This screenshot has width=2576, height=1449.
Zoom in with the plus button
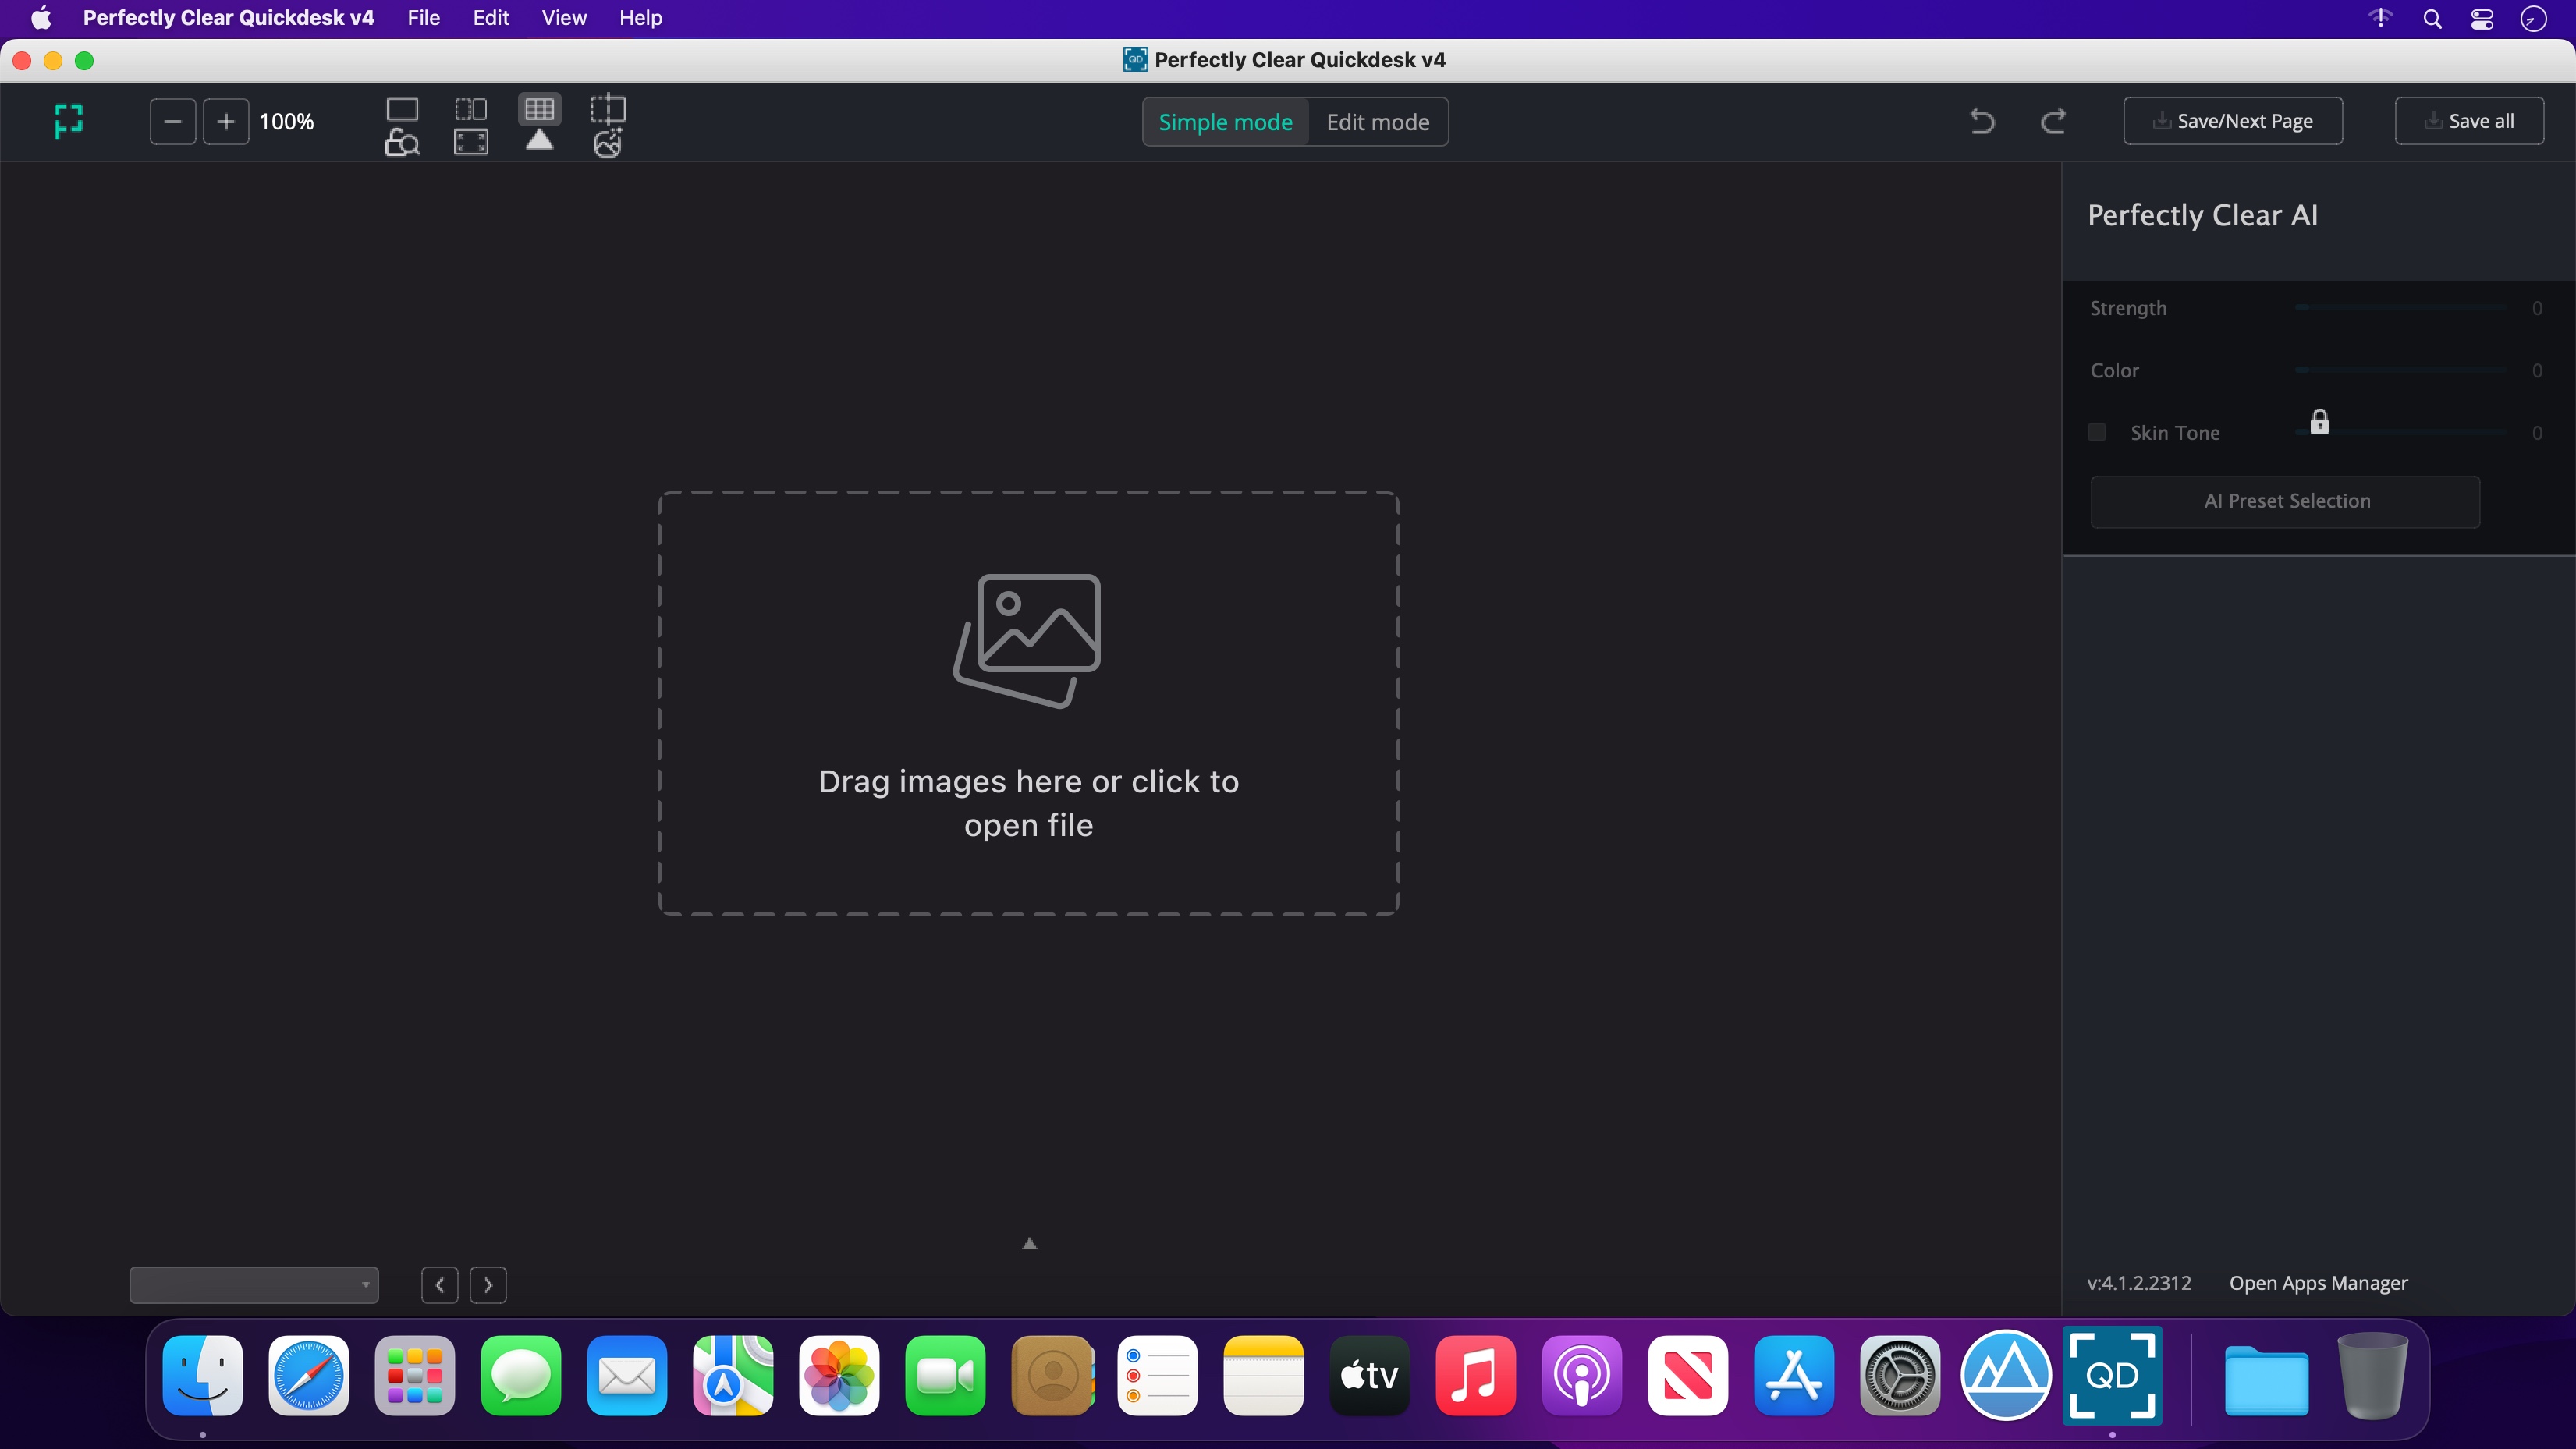[x=226, y=122]
